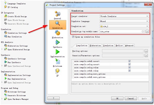The image size is (154, 105).
Task: Switch to the Netlist tab
Action: coord(119,46)
